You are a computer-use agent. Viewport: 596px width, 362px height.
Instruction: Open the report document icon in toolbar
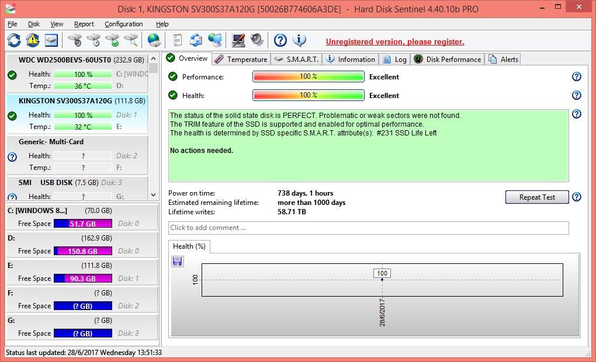177,40
